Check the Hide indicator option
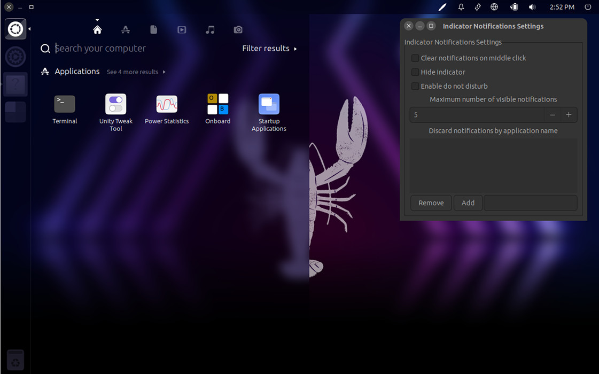599x374 pixels. [x=415, y=72]
